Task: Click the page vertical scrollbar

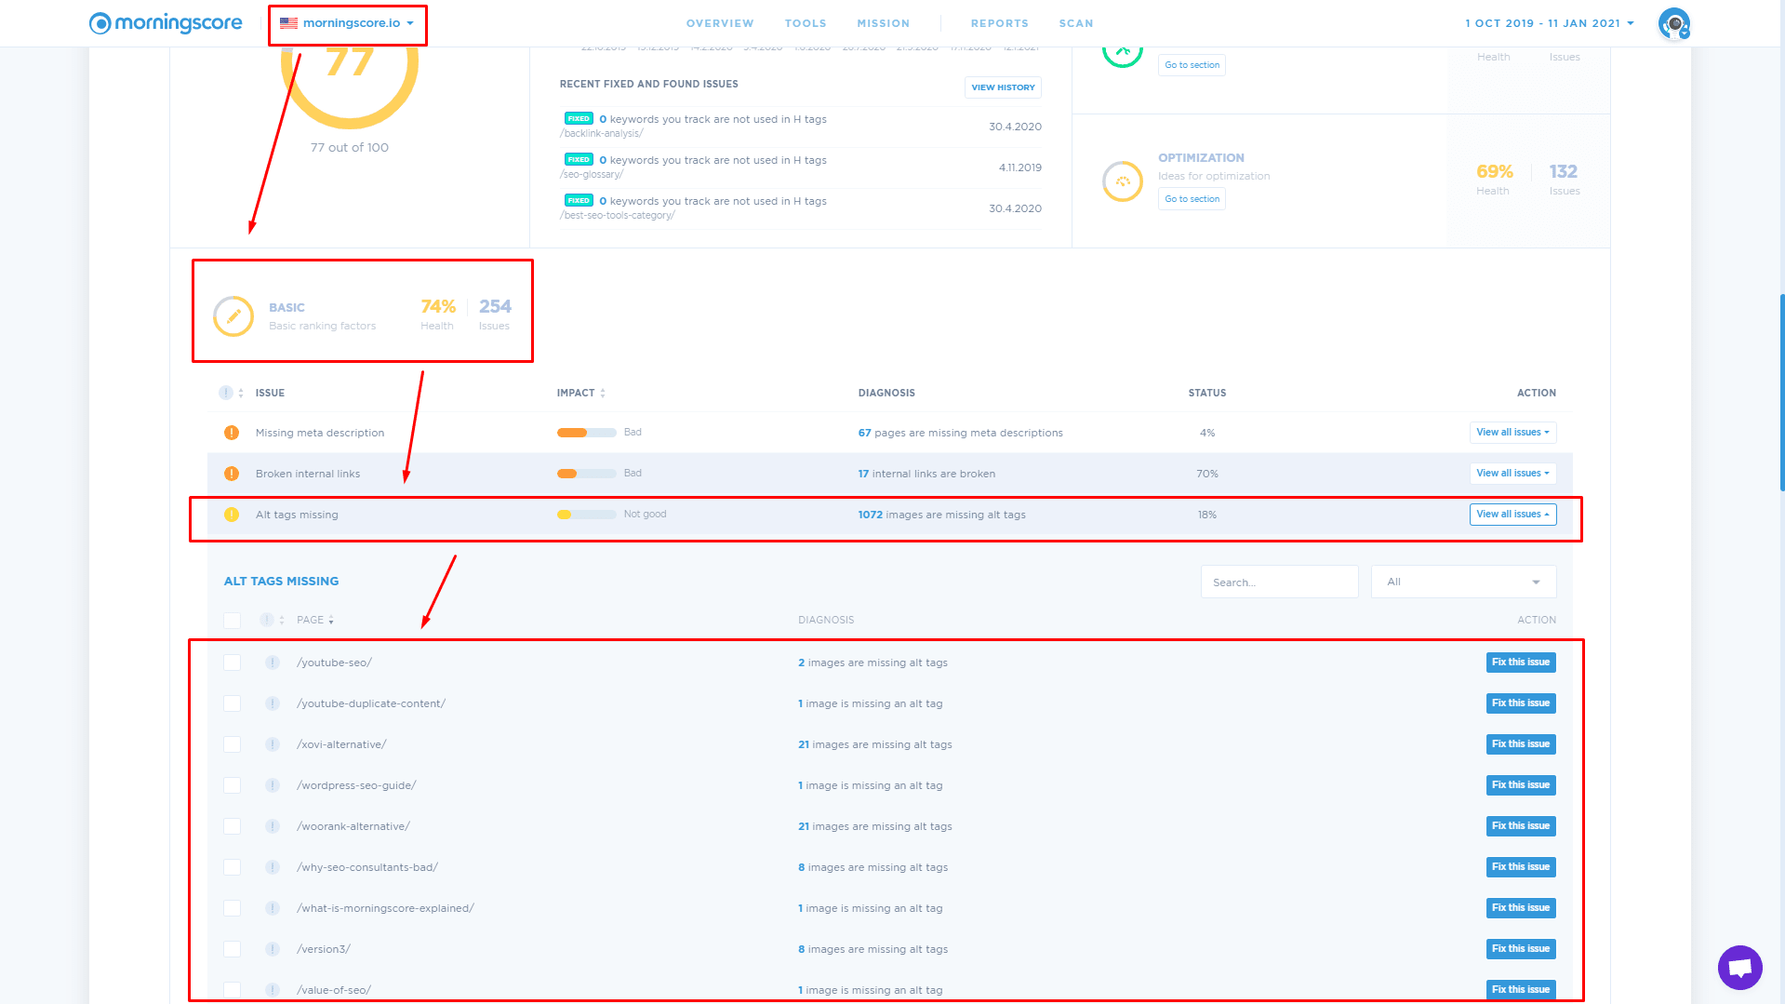Action: pos(1781,391)
